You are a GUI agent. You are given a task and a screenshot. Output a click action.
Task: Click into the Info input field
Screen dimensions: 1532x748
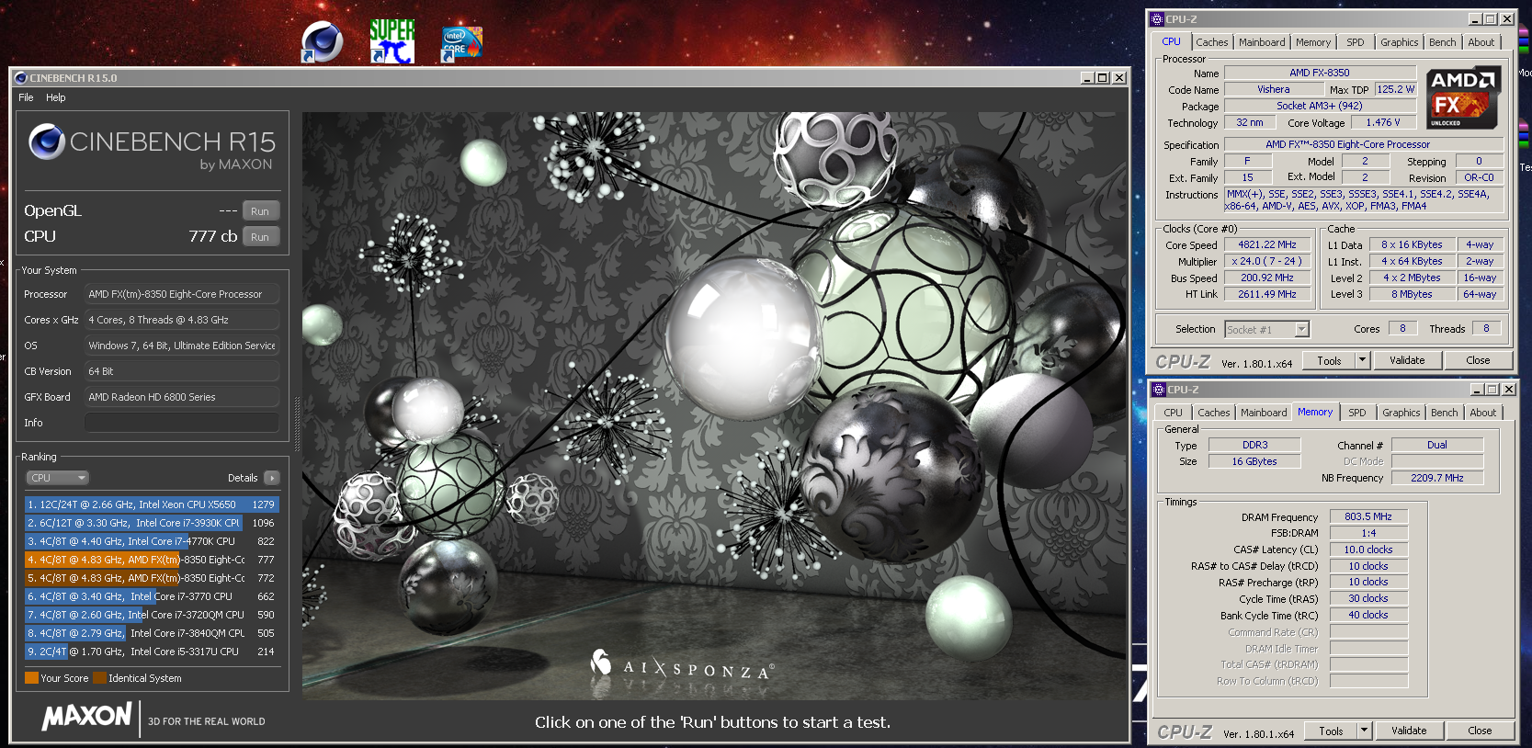pyautogui.click(x=182, y=423)
